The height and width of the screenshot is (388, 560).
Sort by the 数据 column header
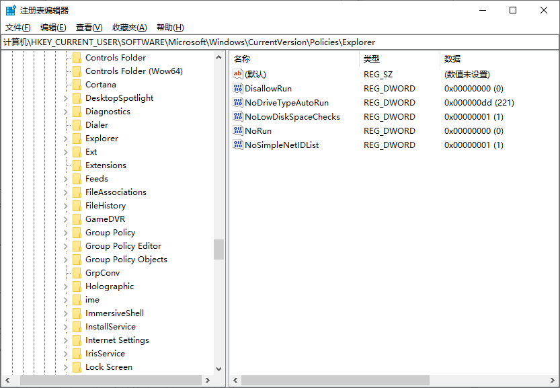pos(499,59)
